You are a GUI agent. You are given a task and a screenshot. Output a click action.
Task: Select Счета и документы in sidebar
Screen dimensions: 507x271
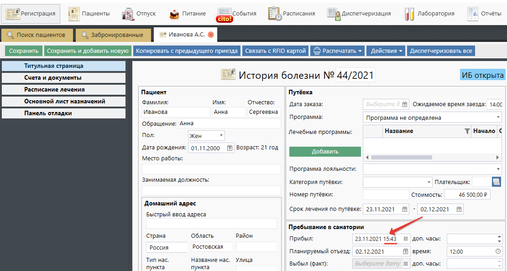click(53, 78)
